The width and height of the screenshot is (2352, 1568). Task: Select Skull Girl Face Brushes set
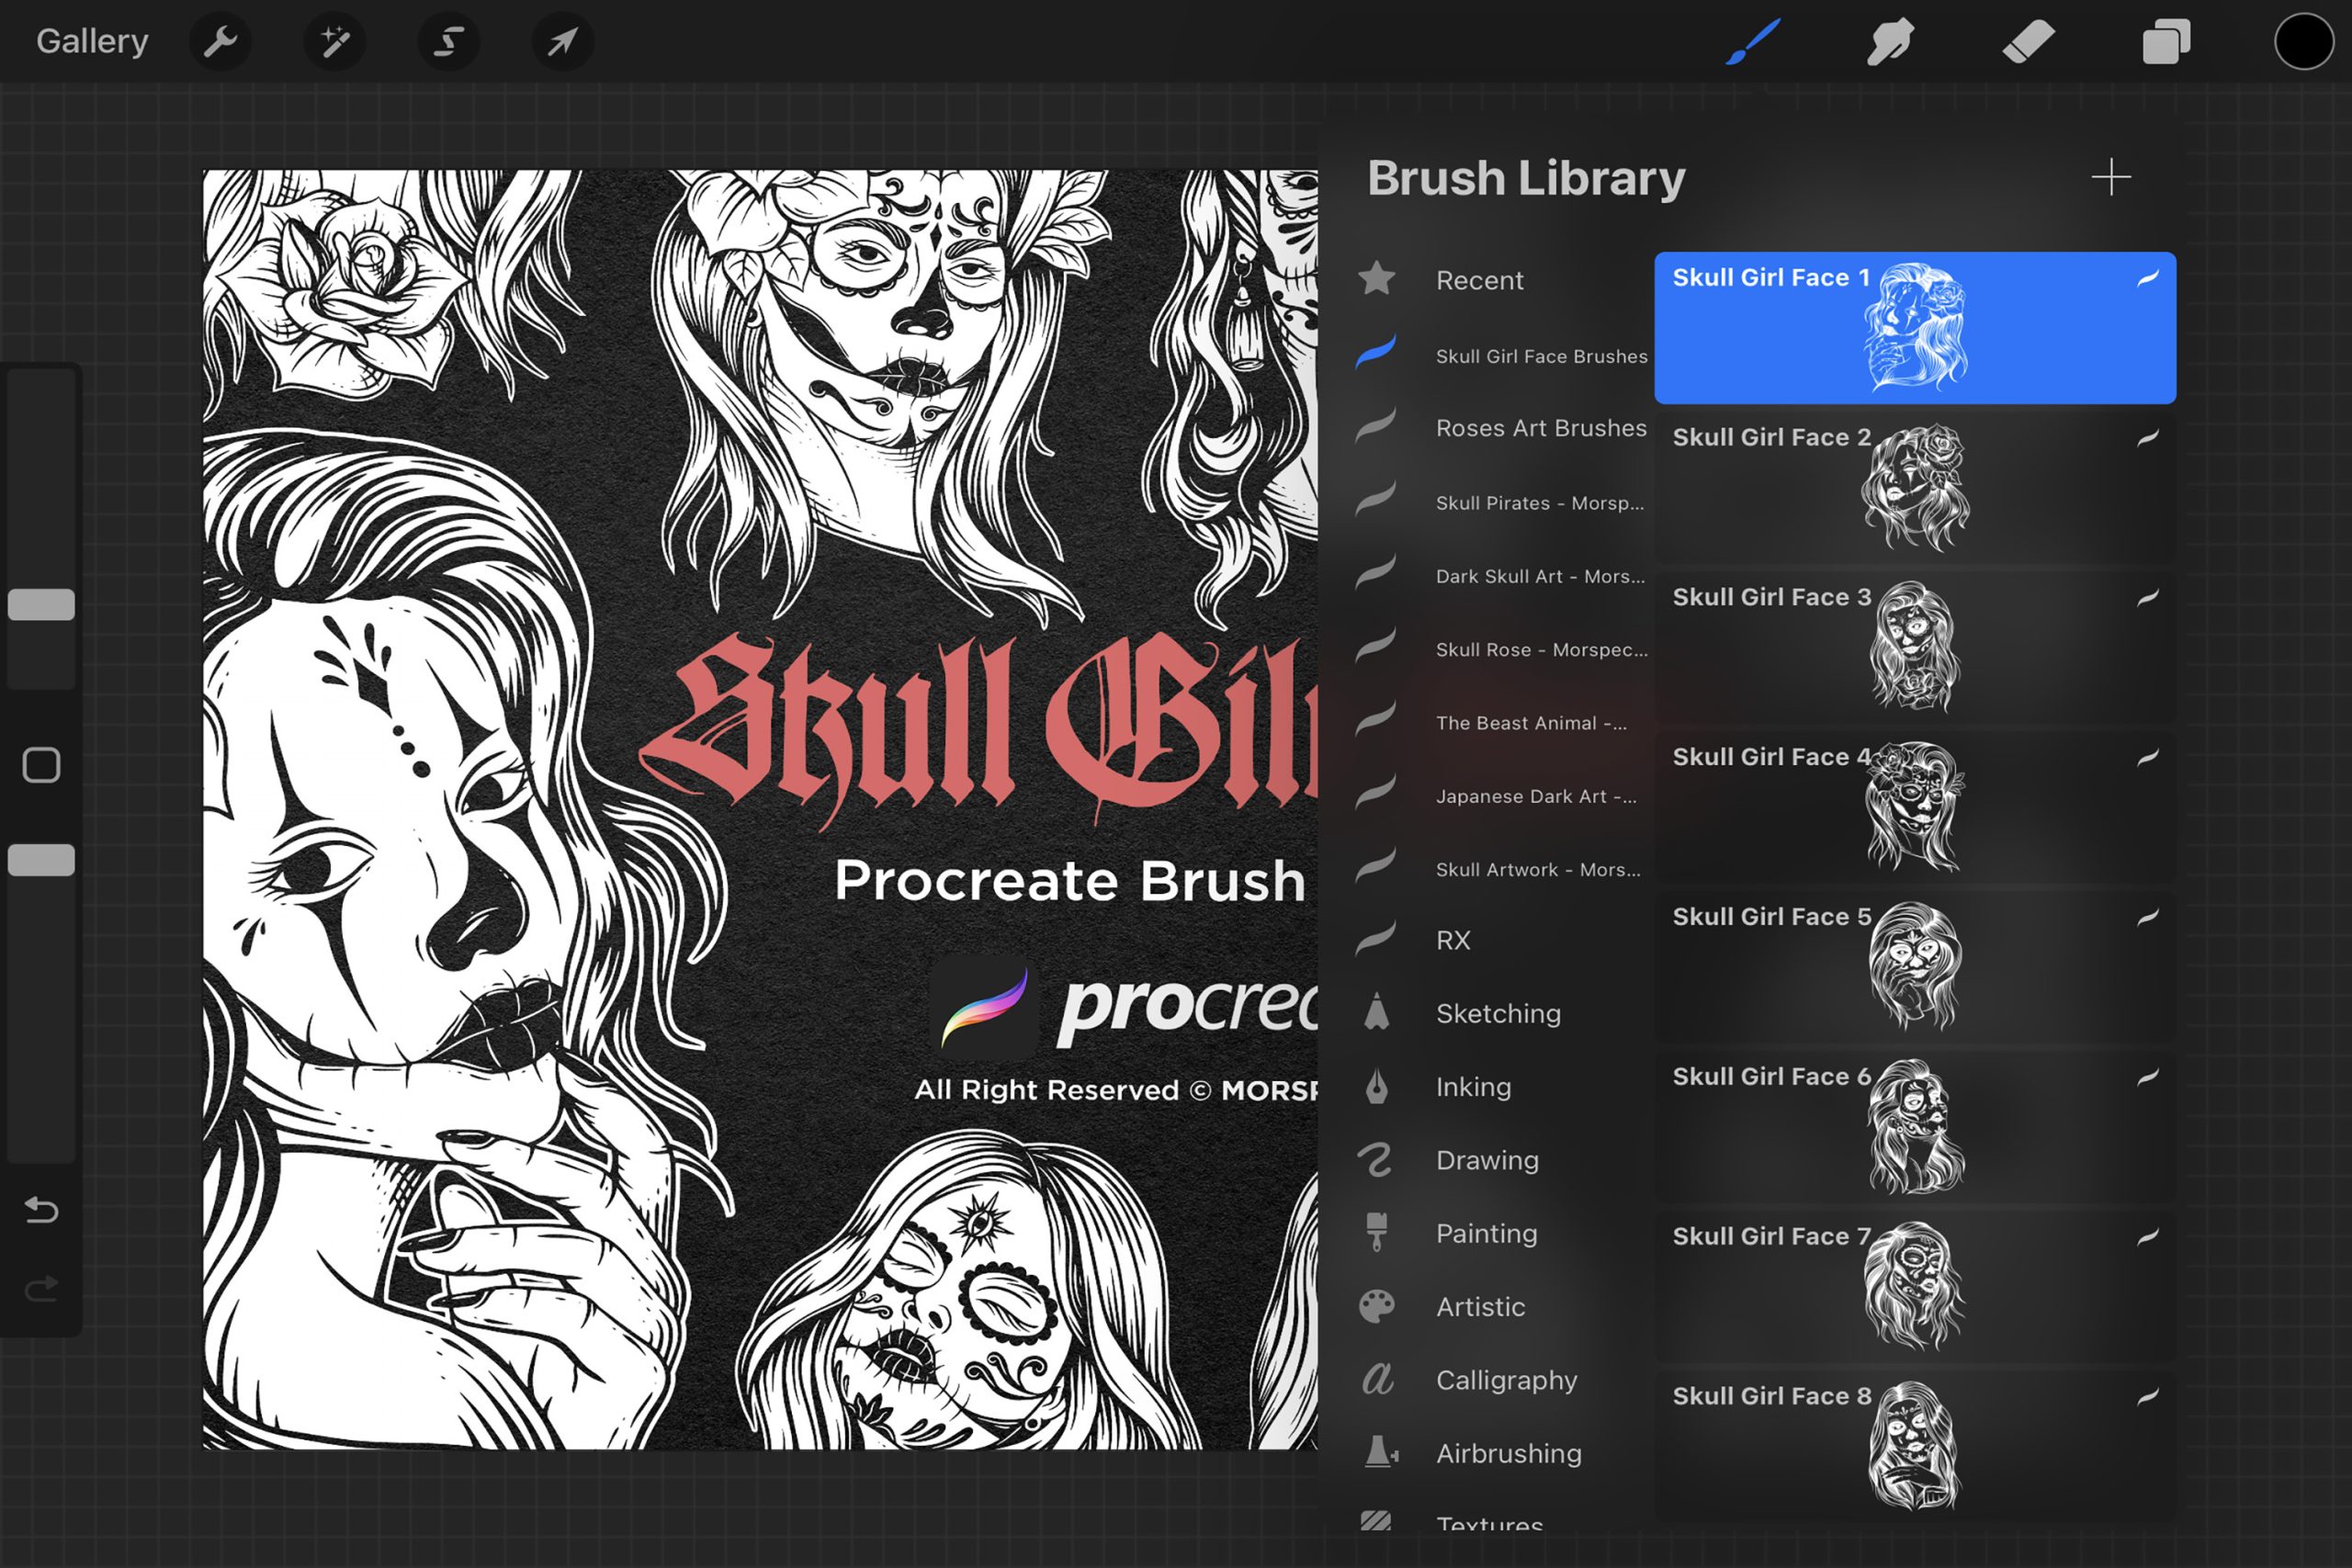pyautogui.click(x=1502, y=356)
